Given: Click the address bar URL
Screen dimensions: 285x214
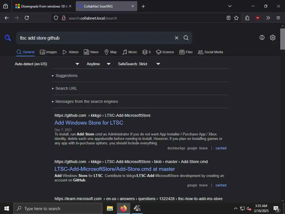Looking at the screenshot, I should pos(93,18).
